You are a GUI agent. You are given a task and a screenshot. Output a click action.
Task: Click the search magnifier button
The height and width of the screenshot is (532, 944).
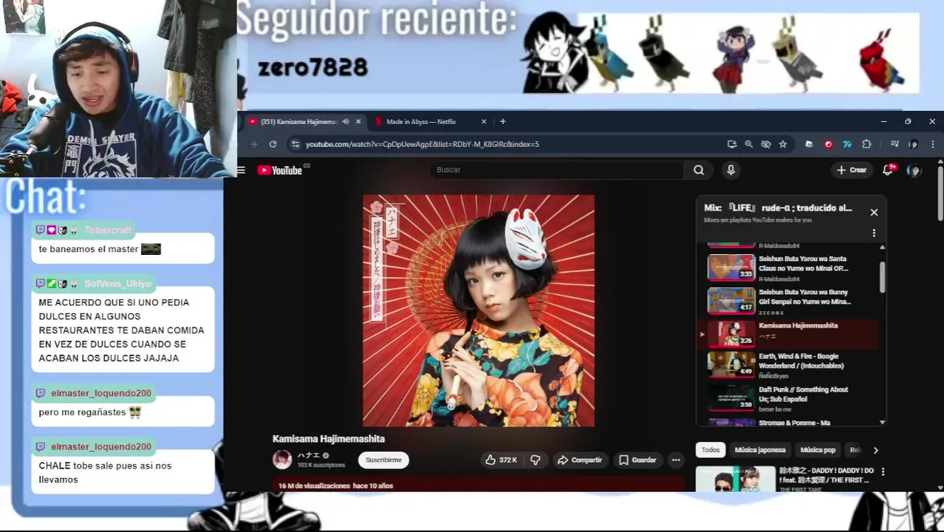pyautogui.click(x=699, y=170)
